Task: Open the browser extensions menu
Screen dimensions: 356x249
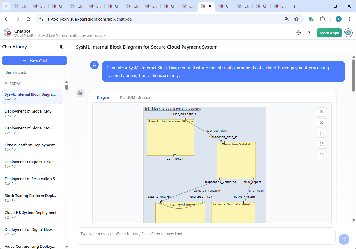Action: pyautogui.click(x=323, y=19)
